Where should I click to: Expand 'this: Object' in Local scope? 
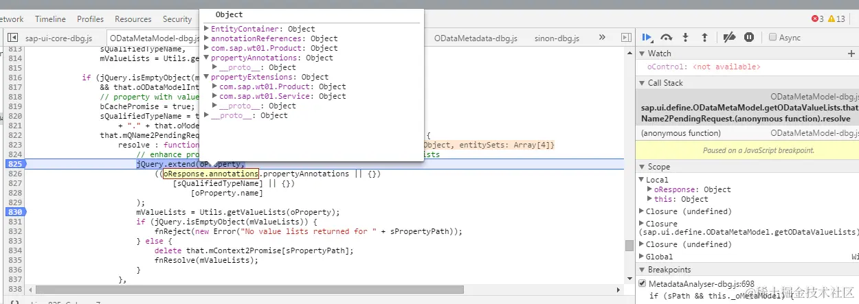(650, 199)
